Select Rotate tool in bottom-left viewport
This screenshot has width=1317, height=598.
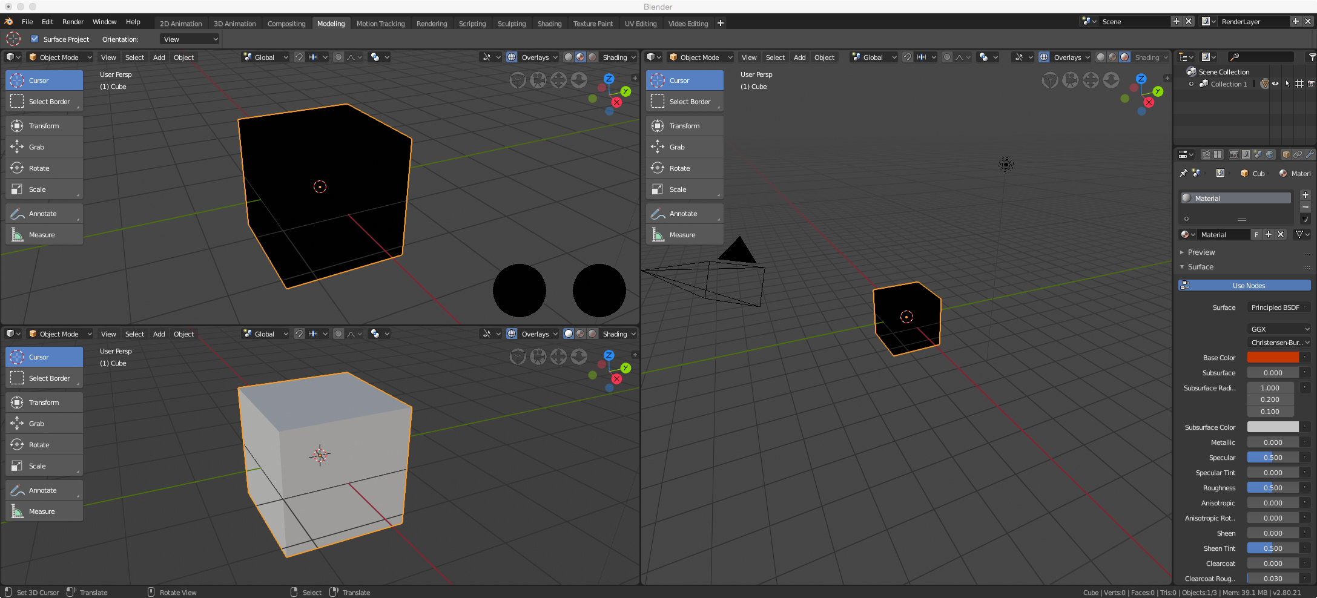pyautogui.click(x=44, y=445)
